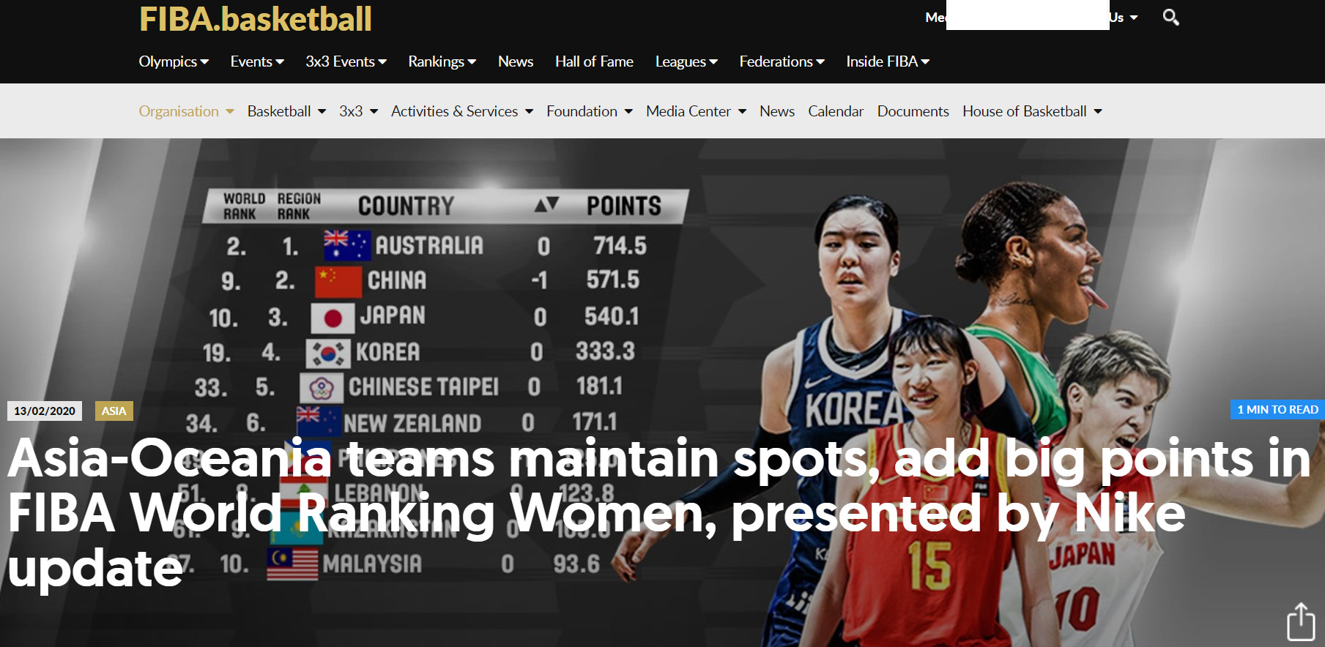Click the China flag in ranking table
The width and height of the screenshot is (1325, 647).
coord(338,281)
